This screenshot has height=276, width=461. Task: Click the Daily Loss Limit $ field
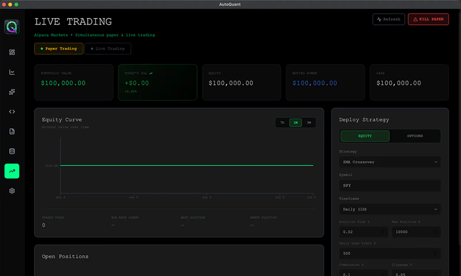[390, 254]
